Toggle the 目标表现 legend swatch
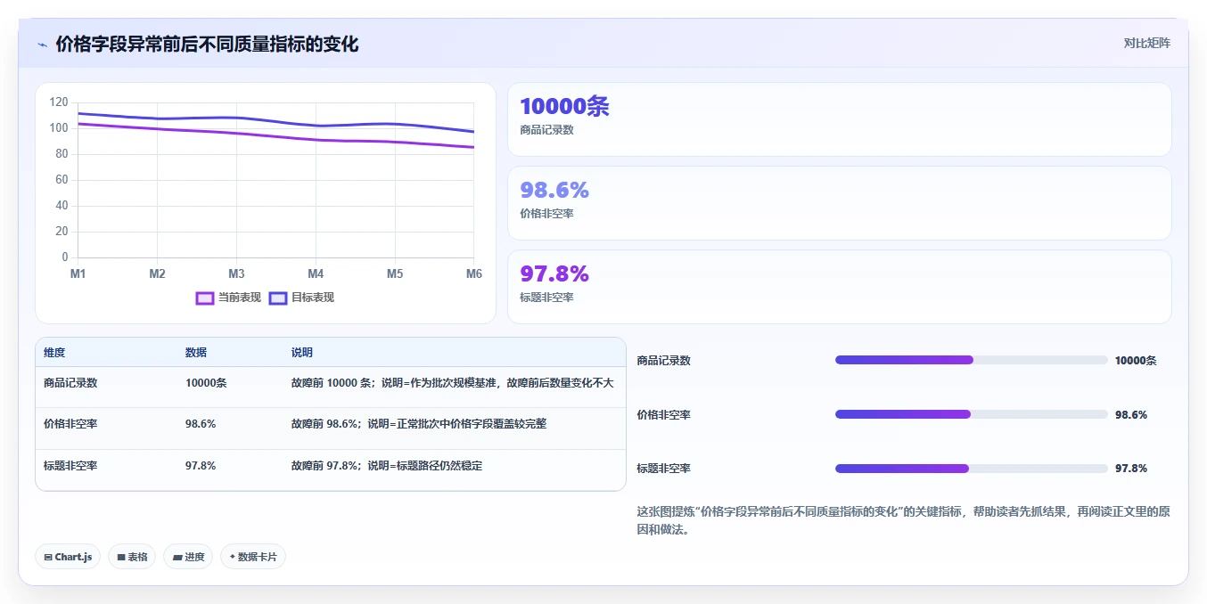 point(278,298)
